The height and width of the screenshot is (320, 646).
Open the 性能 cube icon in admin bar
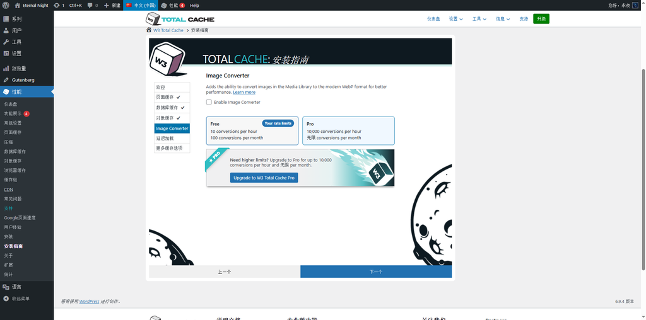(164, 5)
